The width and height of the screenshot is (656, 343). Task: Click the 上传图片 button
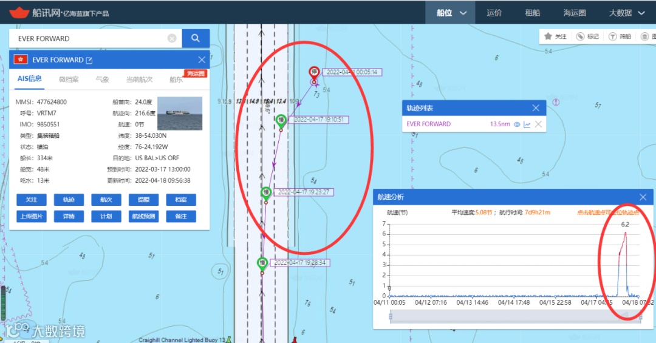click(32, 216)
